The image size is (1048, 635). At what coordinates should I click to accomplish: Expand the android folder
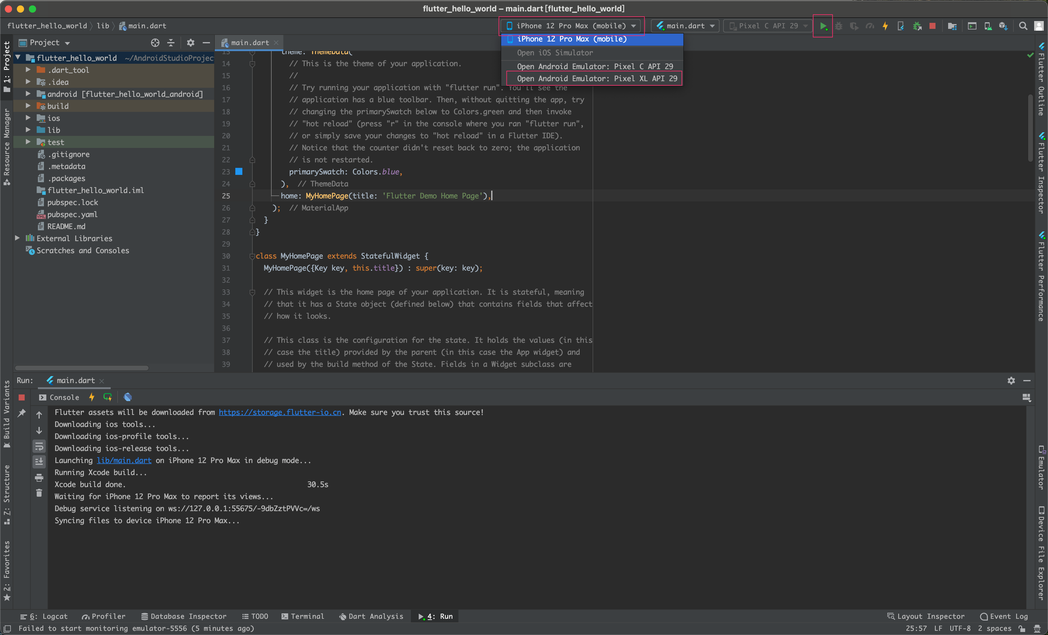[x=28, y=94]
